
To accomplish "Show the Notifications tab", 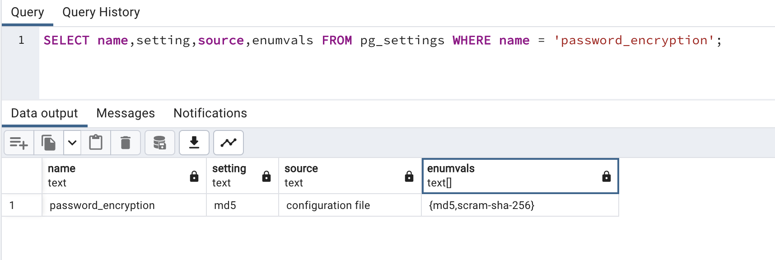I will click(x=210, y=113).
